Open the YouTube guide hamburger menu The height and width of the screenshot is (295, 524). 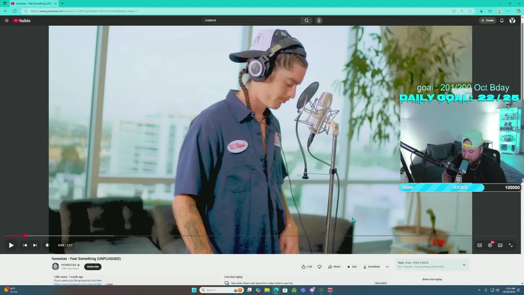(x=7, y=20)
